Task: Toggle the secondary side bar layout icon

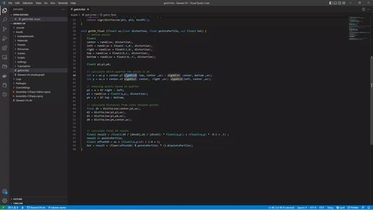Action: [339, 3]
